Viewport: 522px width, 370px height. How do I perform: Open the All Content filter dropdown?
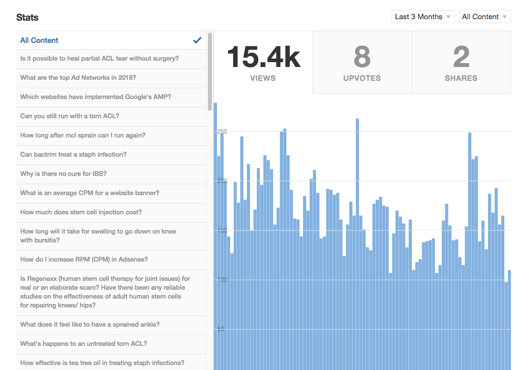pos(484,17)
